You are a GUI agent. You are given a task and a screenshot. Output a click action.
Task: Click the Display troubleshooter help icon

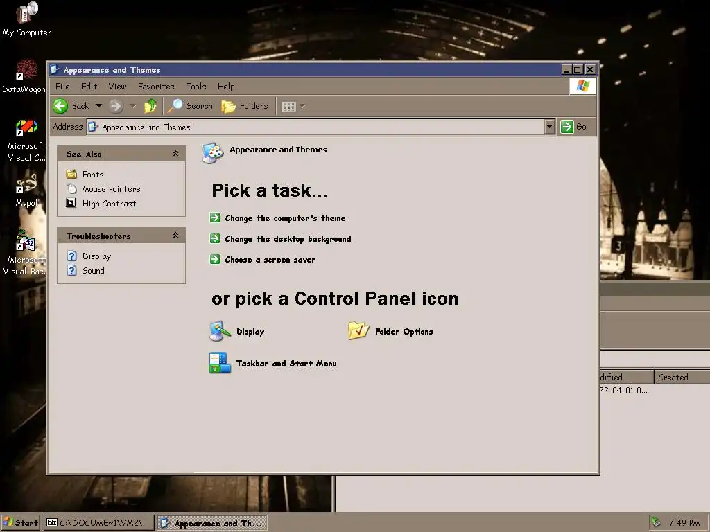[71, 256]
